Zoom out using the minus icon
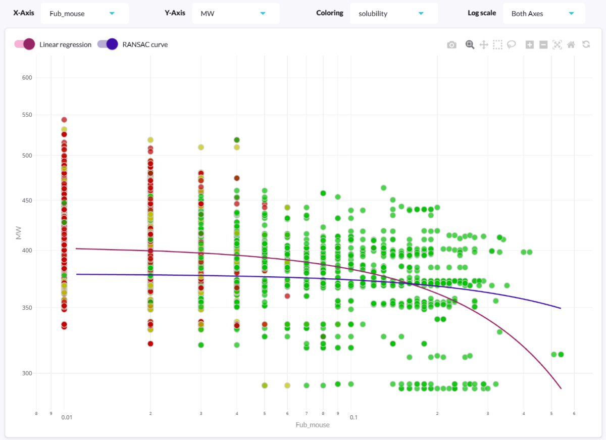Viewport: 606px width, 440px height. 543,44
